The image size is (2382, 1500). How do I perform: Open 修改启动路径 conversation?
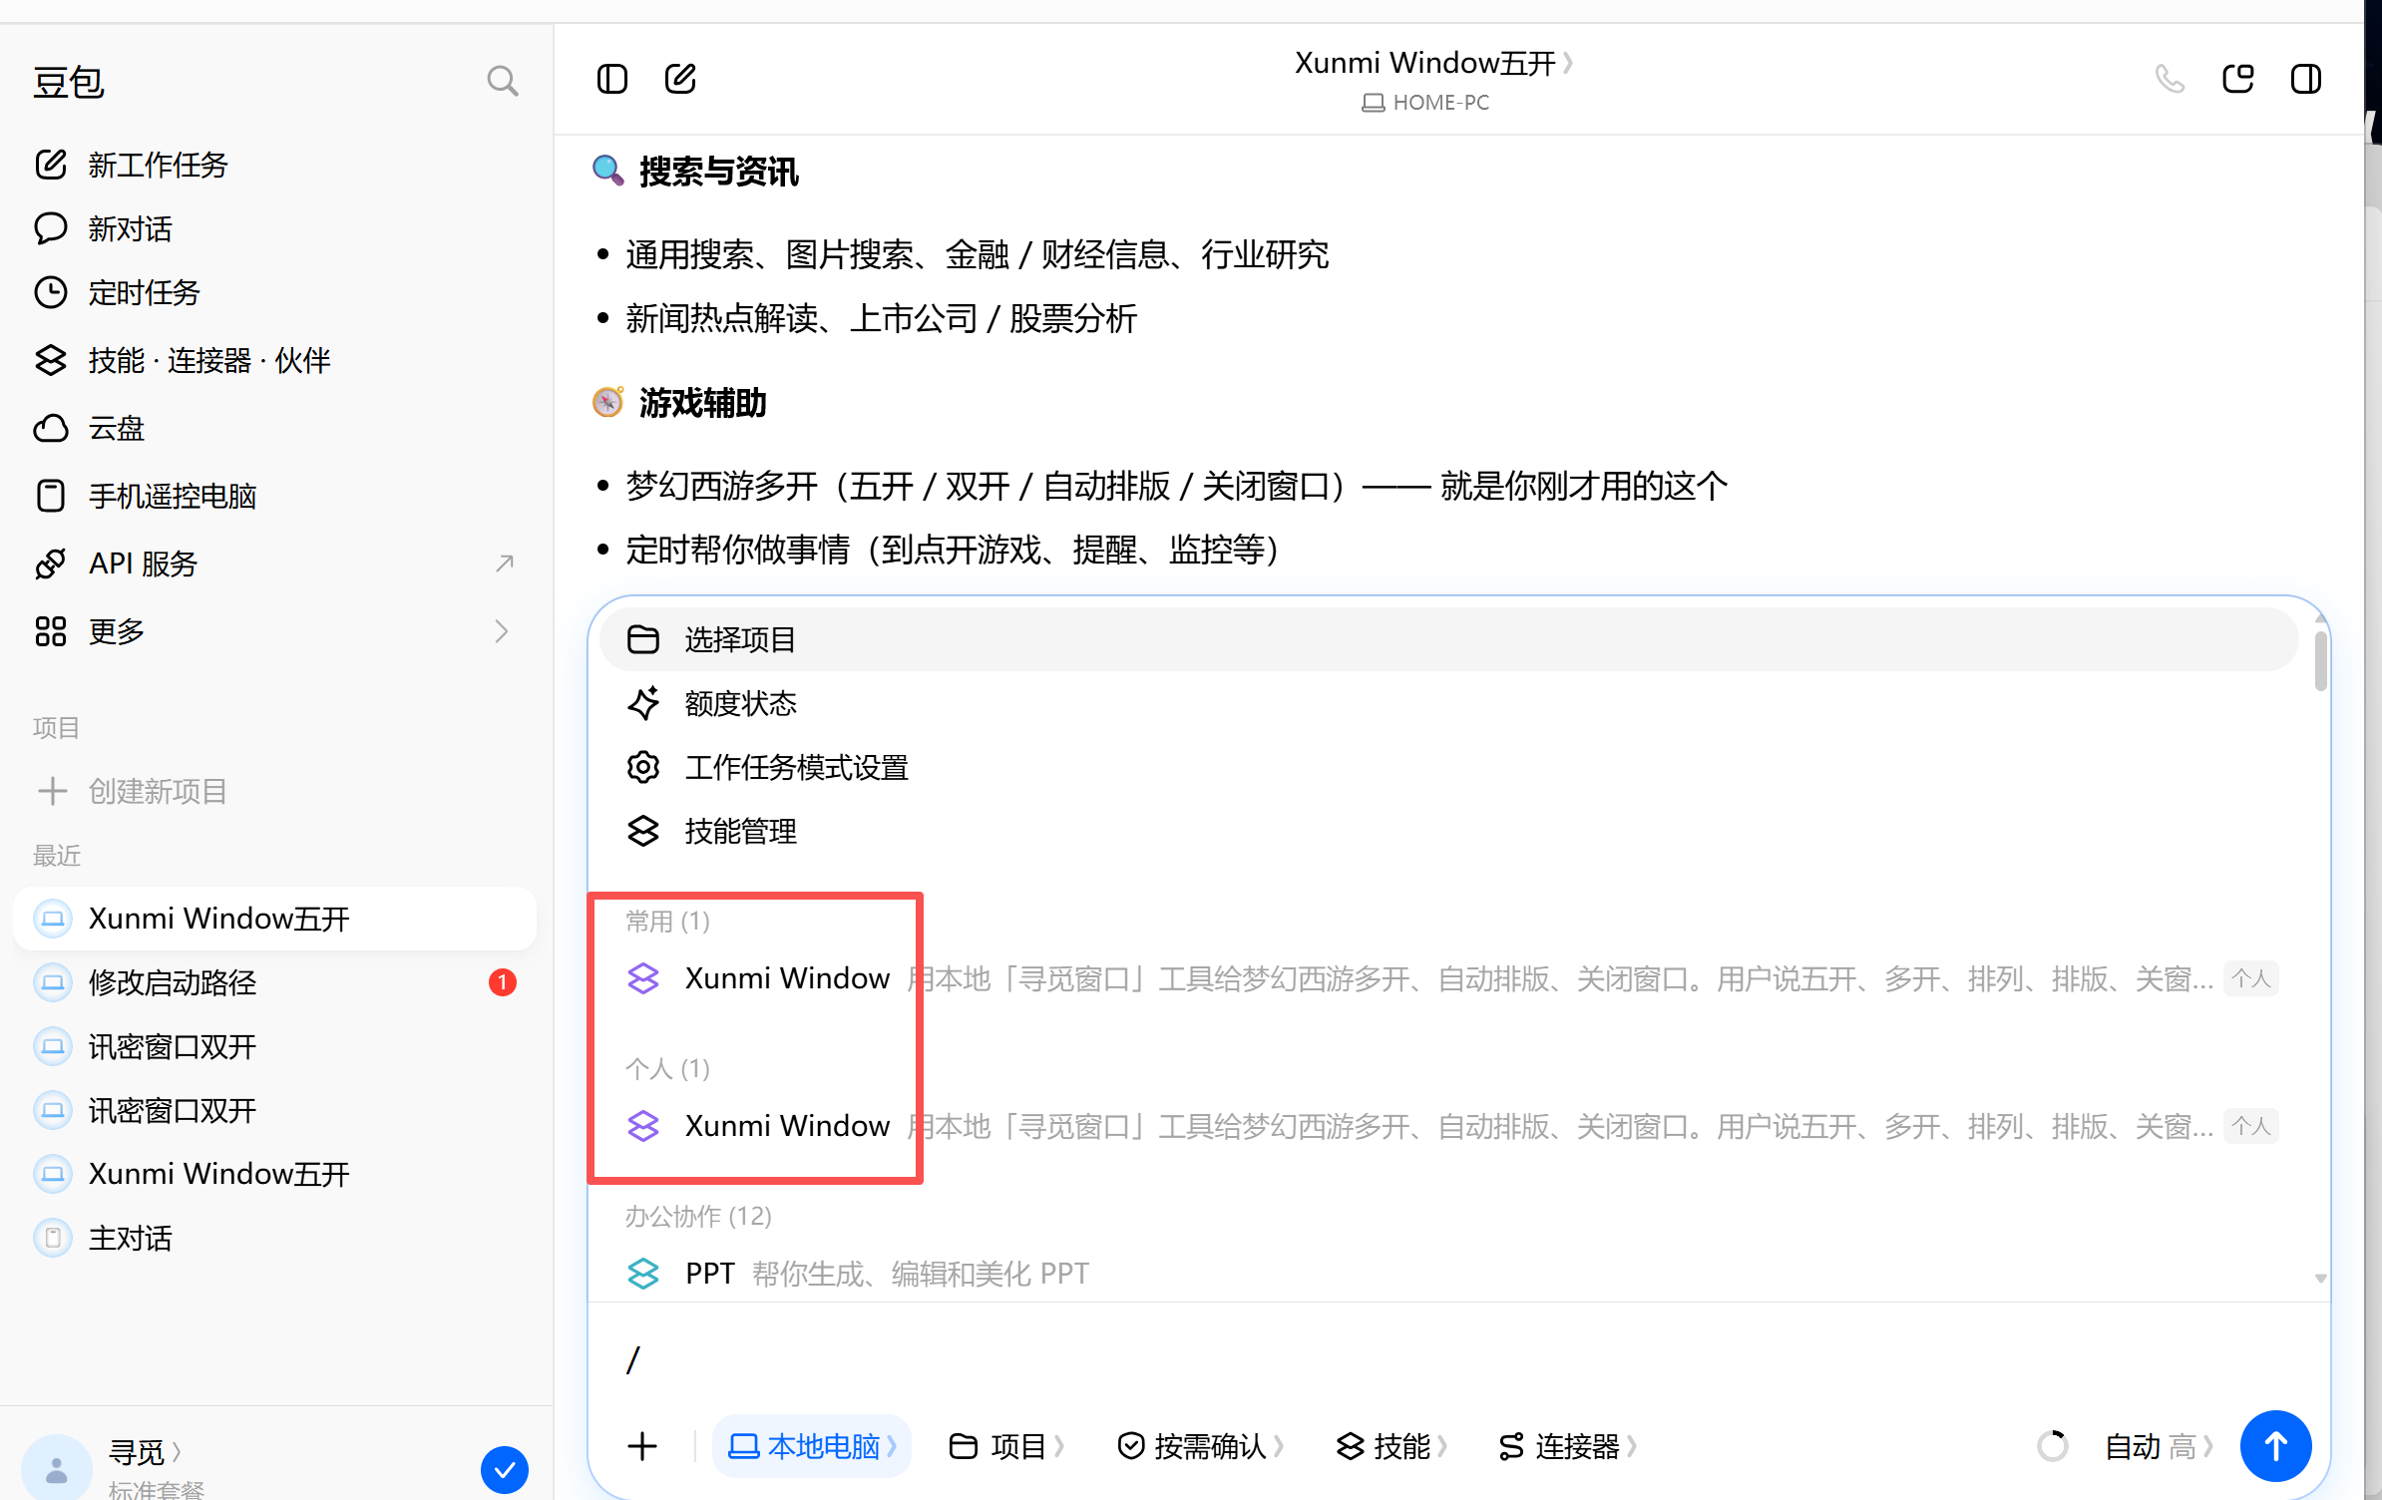tap(274, 982)
